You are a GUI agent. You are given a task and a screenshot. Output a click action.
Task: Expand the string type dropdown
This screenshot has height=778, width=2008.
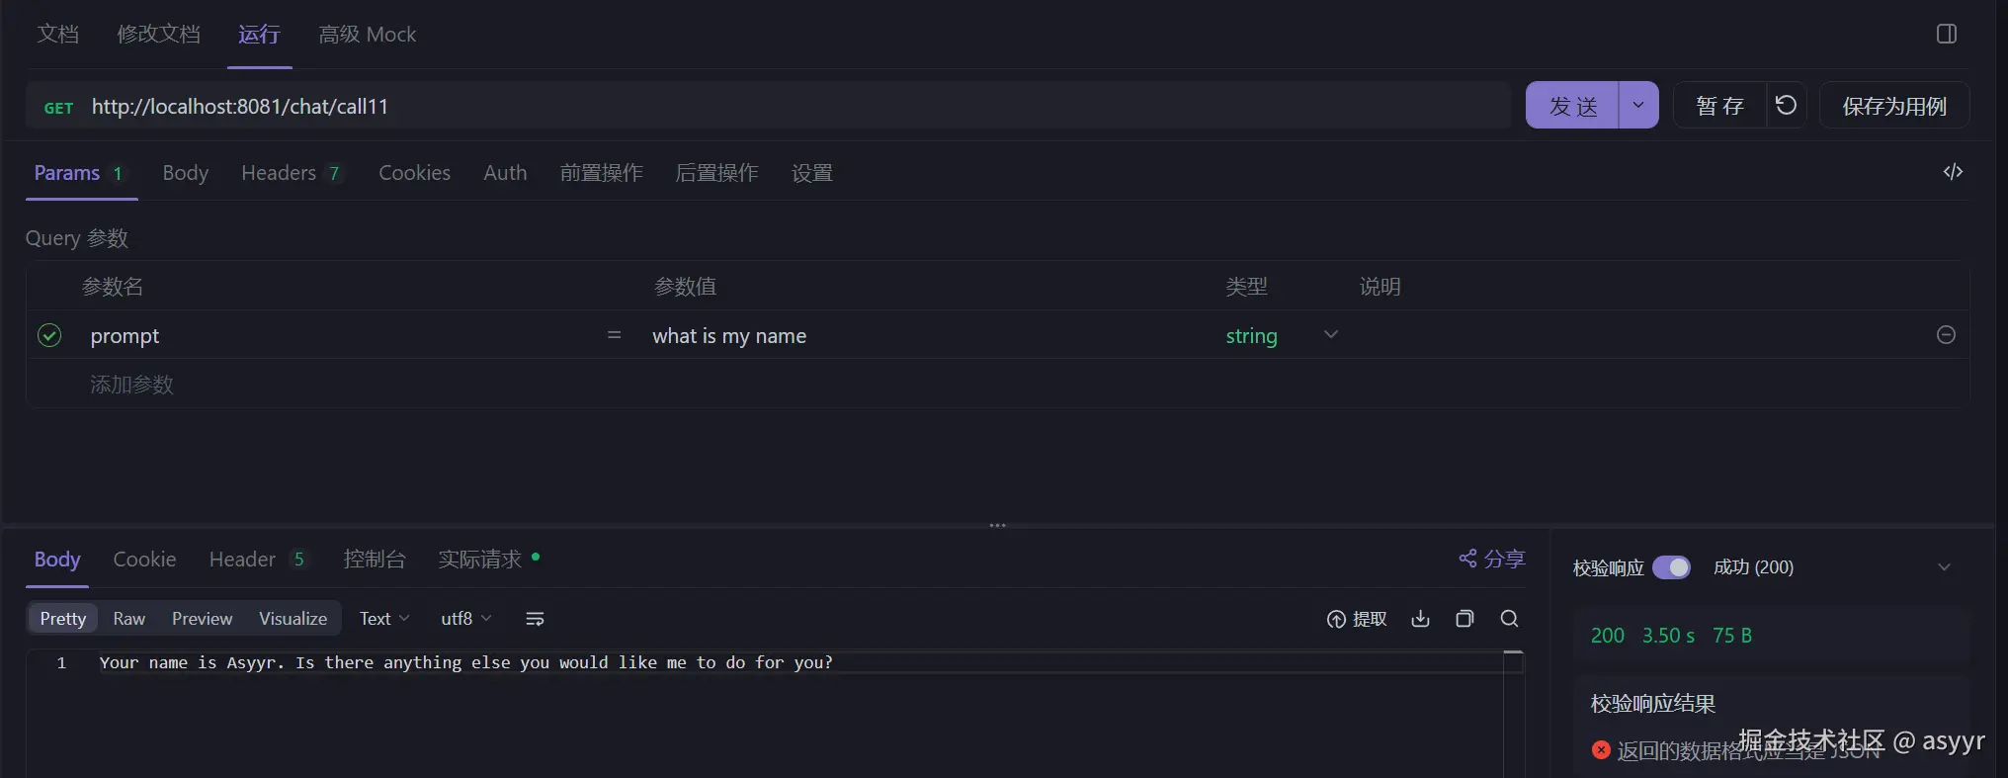point(1331,335)
